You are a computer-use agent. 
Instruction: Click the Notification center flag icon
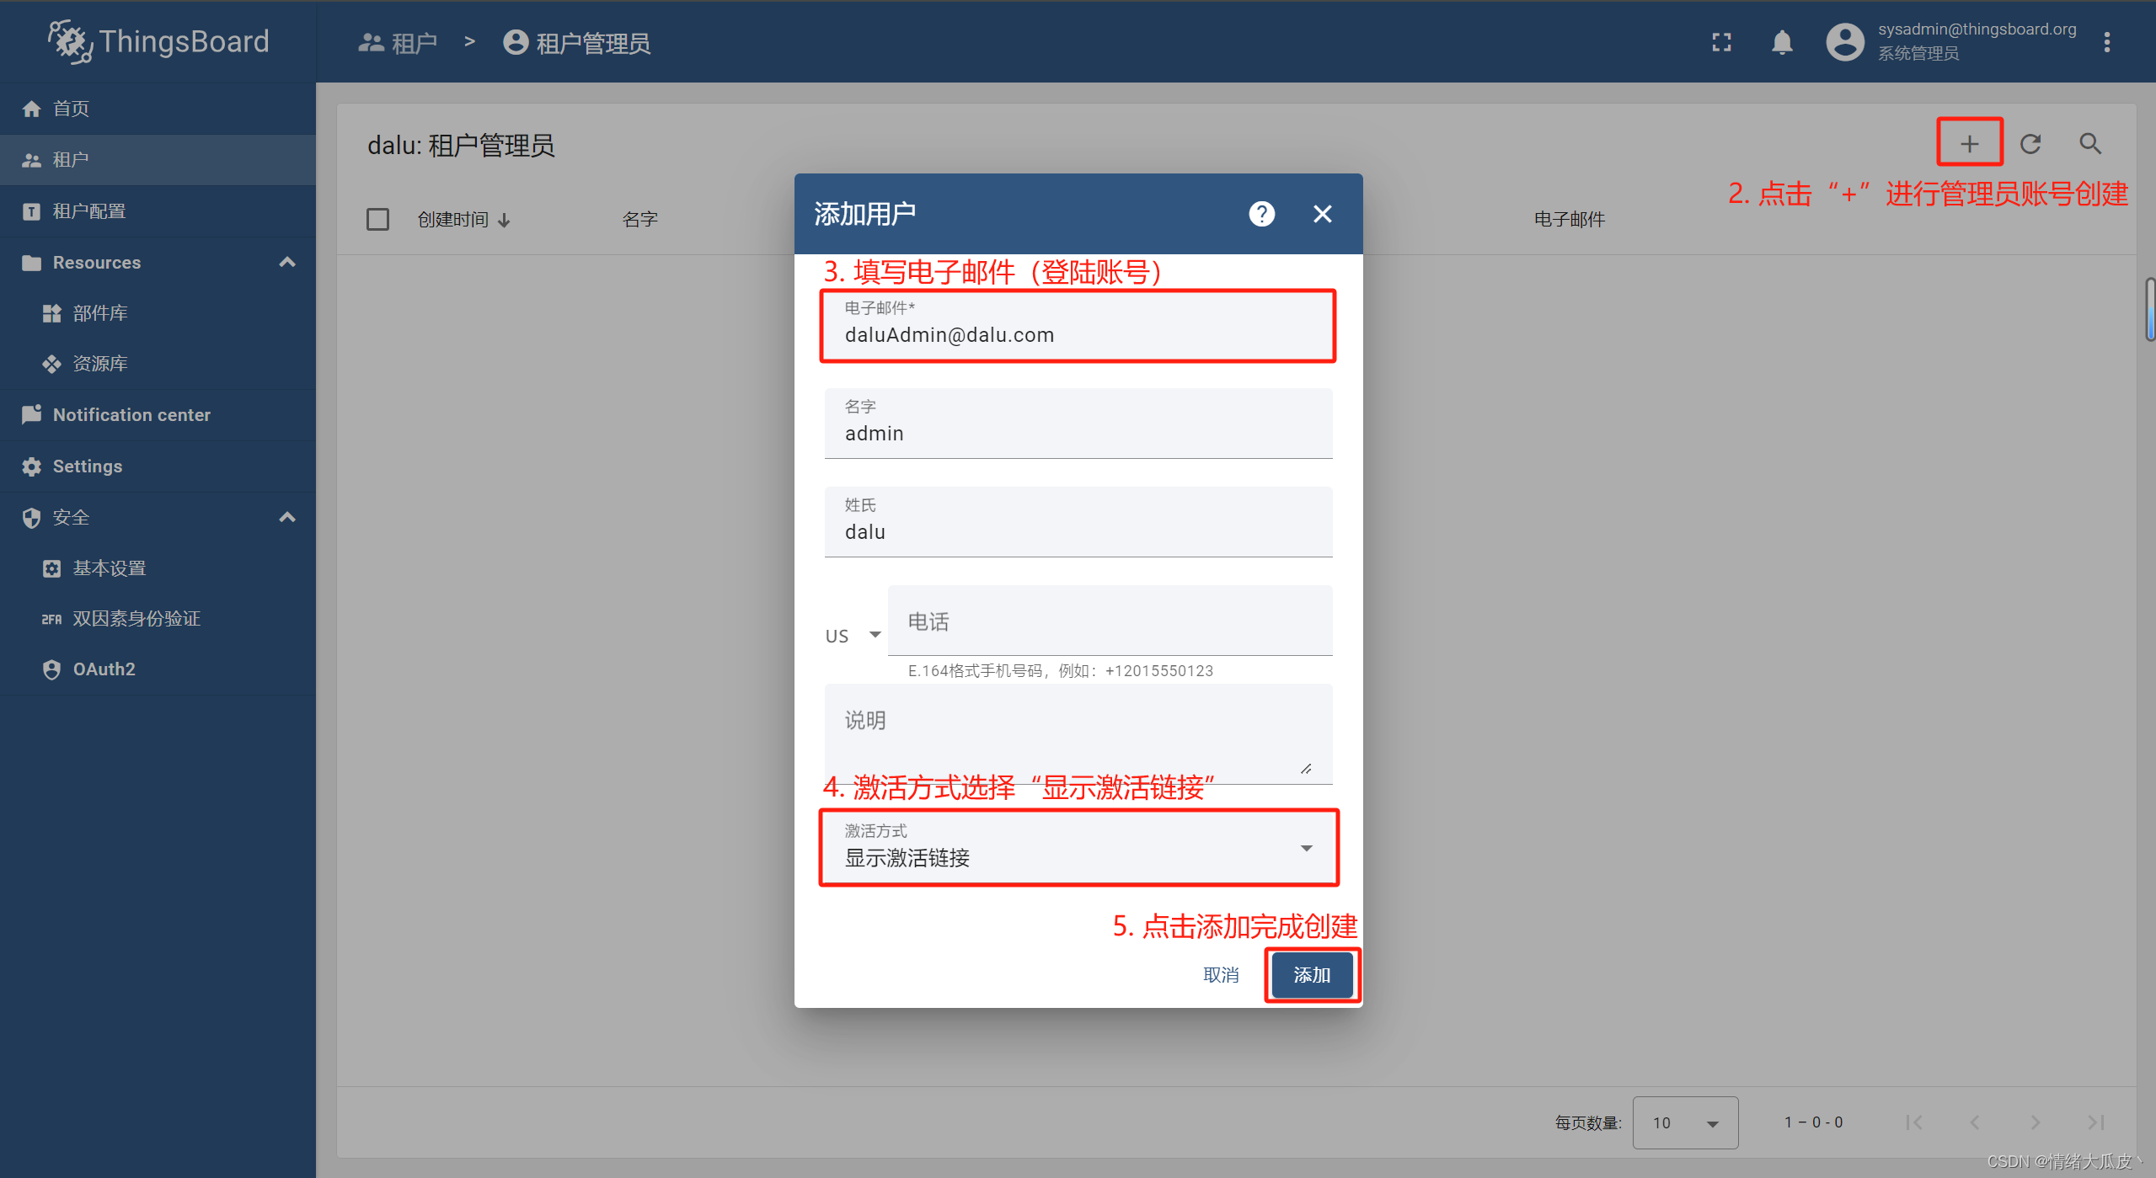click(32, 414)
